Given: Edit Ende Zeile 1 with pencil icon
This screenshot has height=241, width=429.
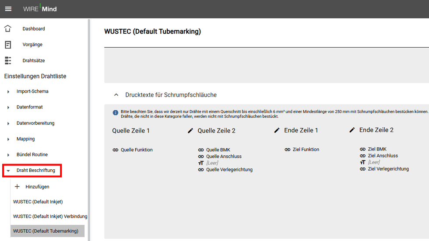Looking at the screenshot, I should coord(352,130).
